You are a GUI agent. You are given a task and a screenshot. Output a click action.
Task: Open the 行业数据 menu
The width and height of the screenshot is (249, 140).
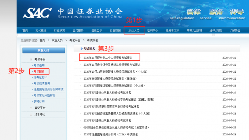click(x=115, y=30)
